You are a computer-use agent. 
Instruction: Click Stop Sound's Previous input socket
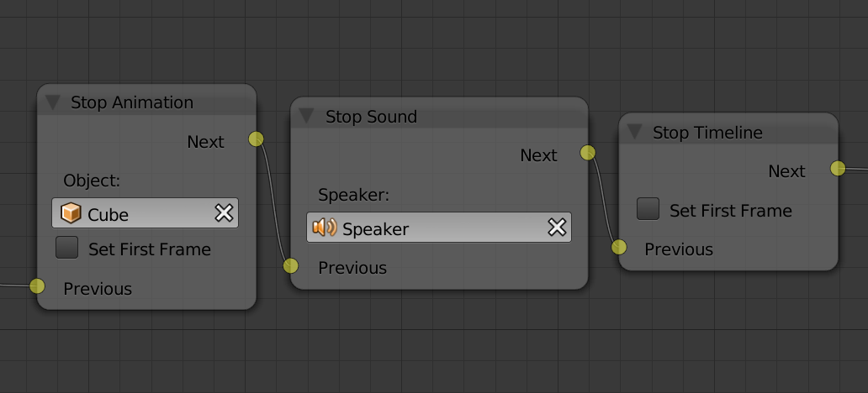(x=291, y=266)
